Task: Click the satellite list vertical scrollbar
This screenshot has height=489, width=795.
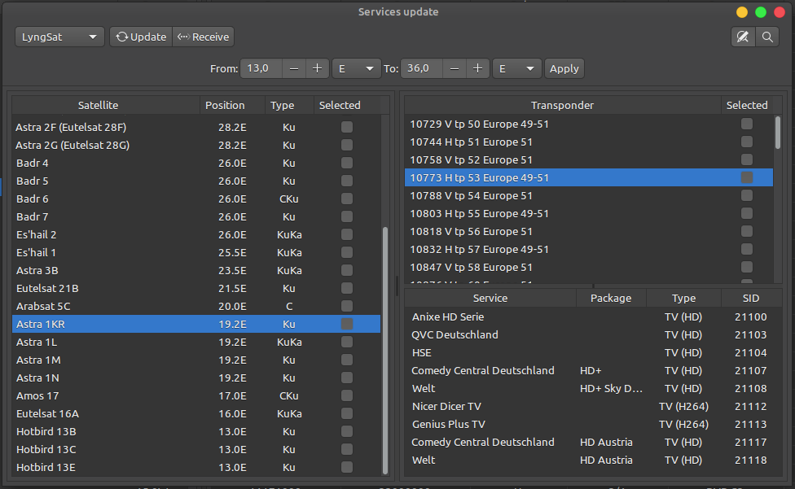Action: (386, 350)
